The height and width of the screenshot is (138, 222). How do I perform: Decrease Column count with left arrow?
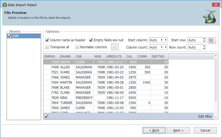coord(162,47)
